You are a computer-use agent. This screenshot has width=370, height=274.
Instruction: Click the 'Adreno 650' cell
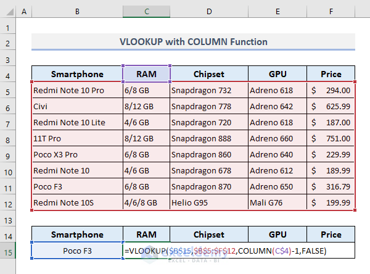click(277, 186)
